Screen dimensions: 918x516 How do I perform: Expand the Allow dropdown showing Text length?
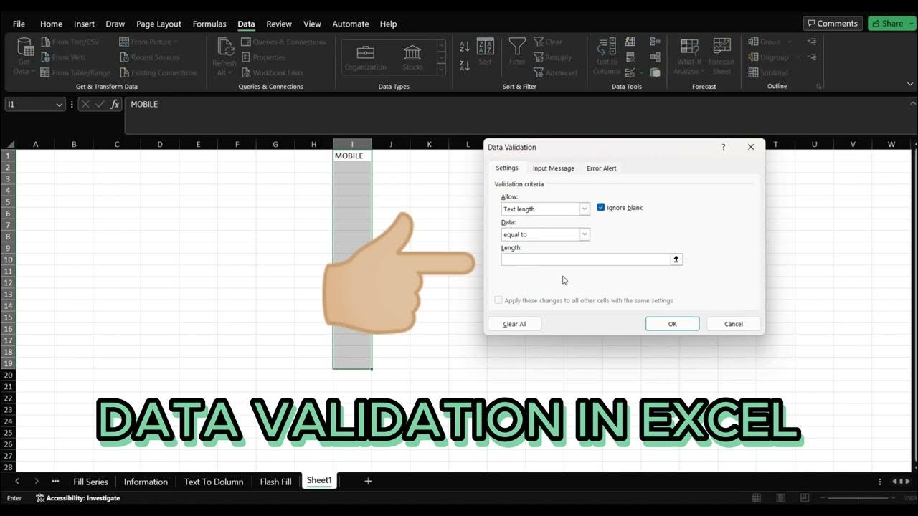click(x=585, y=209)
